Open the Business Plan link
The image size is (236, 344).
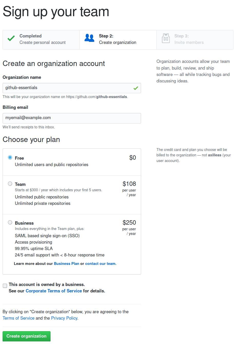(66, 264)
